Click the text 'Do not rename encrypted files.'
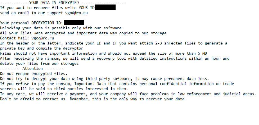 pyautogui.click(x=34, y=73)
